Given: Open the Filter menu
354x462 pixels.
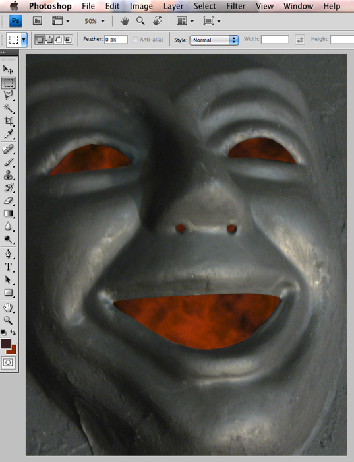Looking at the screenshot, I should click(235, 6).
